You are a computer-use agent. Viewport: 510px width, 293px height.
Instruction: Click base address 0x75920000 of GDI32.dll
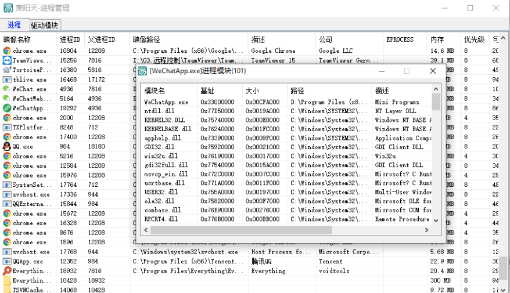click(x=217, y=147)
